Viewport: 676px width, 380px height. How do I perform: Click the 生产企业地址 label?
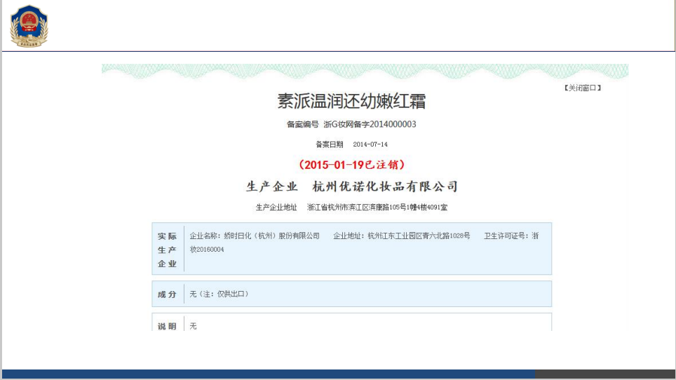point(276,208)
